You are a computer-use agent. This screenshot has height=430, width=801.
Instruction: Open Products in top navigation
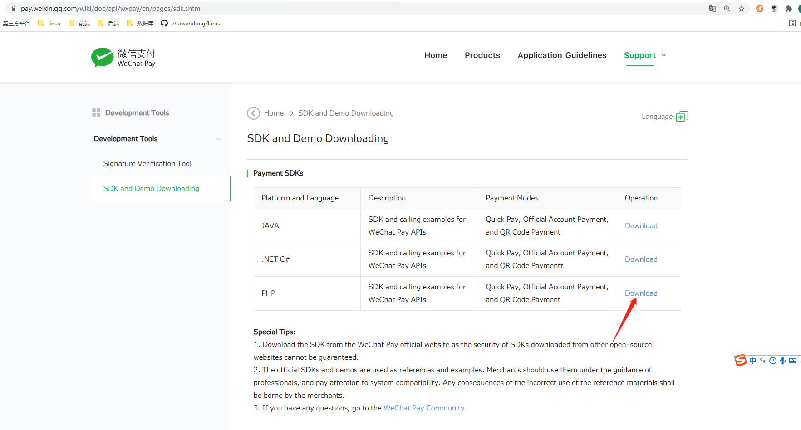[x=482, y=55]
